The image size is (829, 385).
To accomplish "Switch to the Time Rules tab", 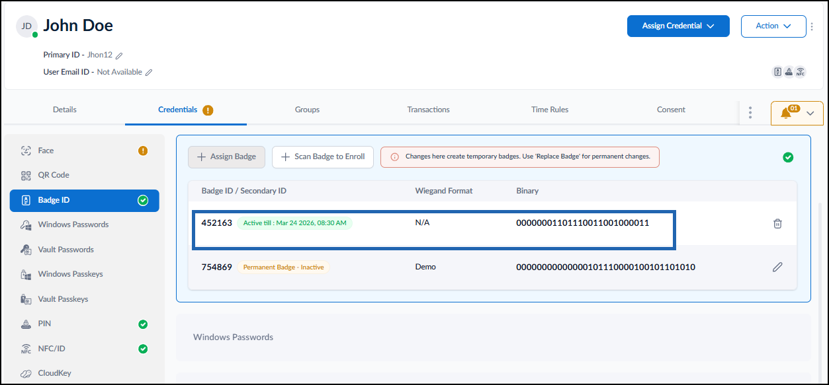I will click(550, 110).
